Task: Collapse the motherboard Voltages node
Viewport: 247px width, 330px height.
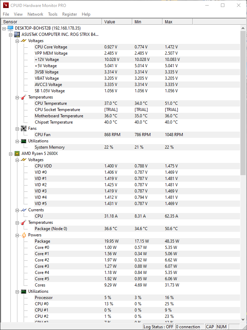Action: click(x=17, y=41)
